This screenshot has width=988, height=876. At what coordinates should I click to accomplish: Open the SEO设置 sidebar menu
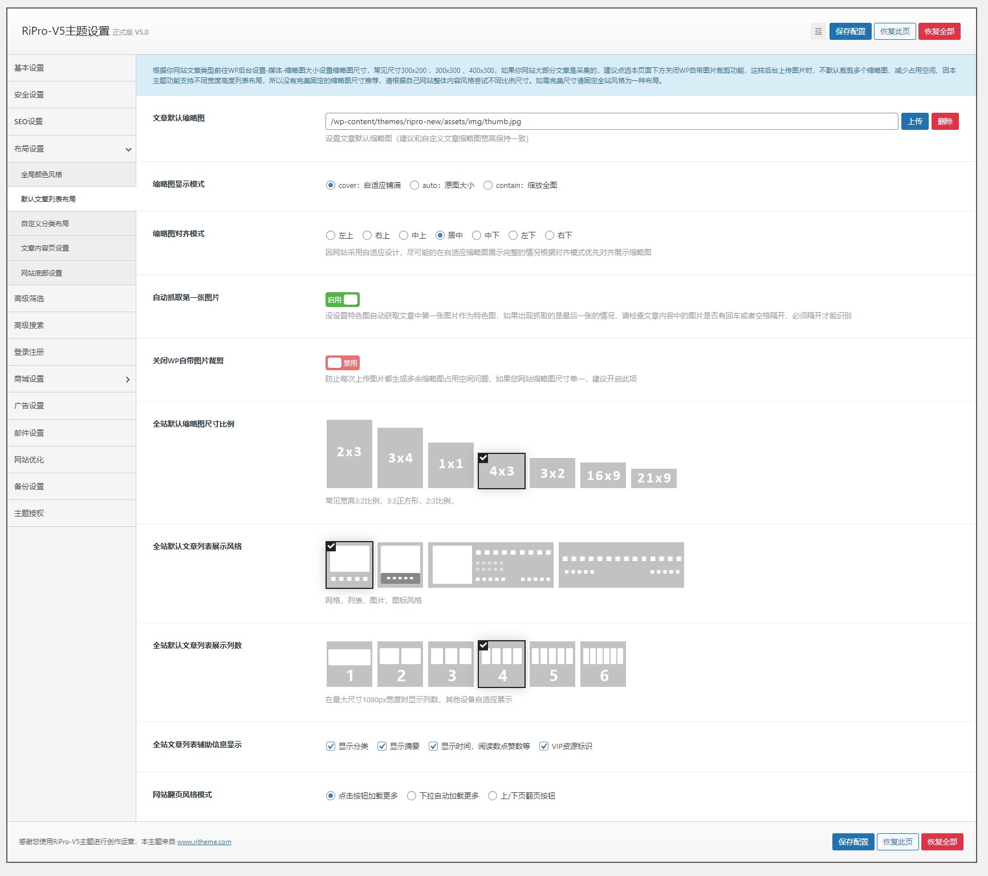[71, 121]
